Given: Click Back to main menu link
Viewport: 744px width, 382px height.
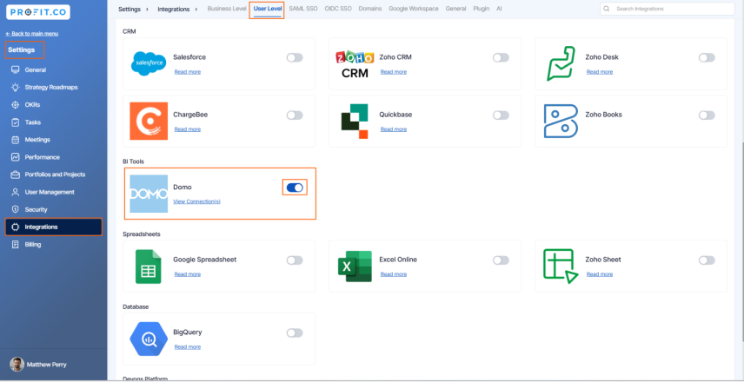Looking at the screenshot, I should [32, 34].
